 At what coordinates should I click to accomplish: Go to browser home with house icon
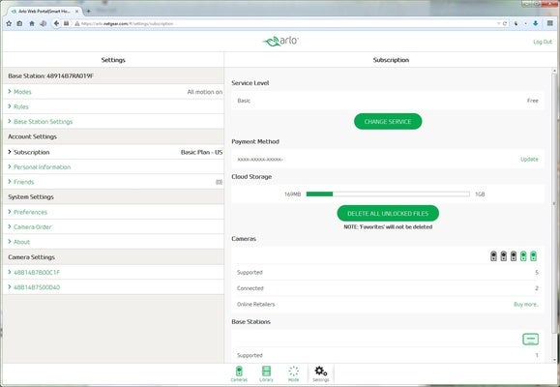[x=32, y=23]
